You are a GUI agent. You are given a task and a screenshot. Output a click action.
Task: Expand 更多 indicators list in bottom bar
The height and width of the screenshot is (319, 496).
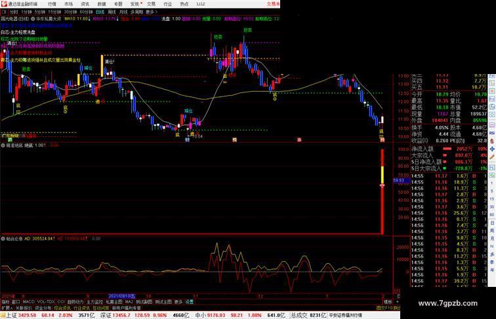pyautogui.click(x=178, y=302)
